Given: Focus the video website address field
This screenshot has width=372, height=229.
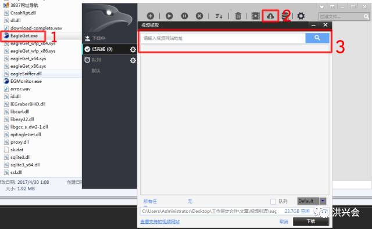Looking at the screenshot, I should (x=223, y=38).
